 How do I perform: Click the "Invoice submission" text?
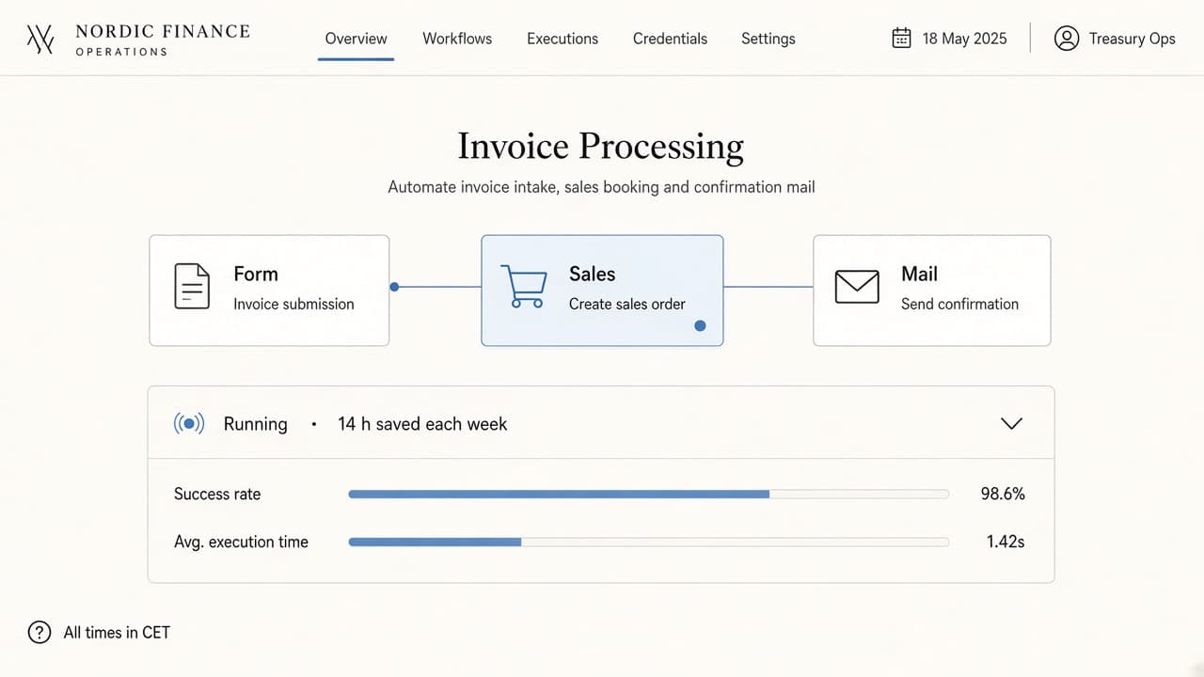tap(293, 304)
